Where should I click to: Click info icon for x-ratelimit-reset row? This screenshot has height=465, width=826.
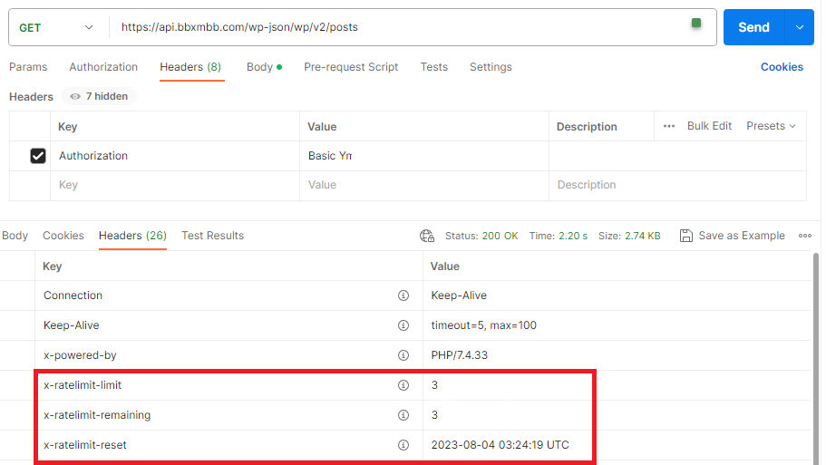click(403, 445)
